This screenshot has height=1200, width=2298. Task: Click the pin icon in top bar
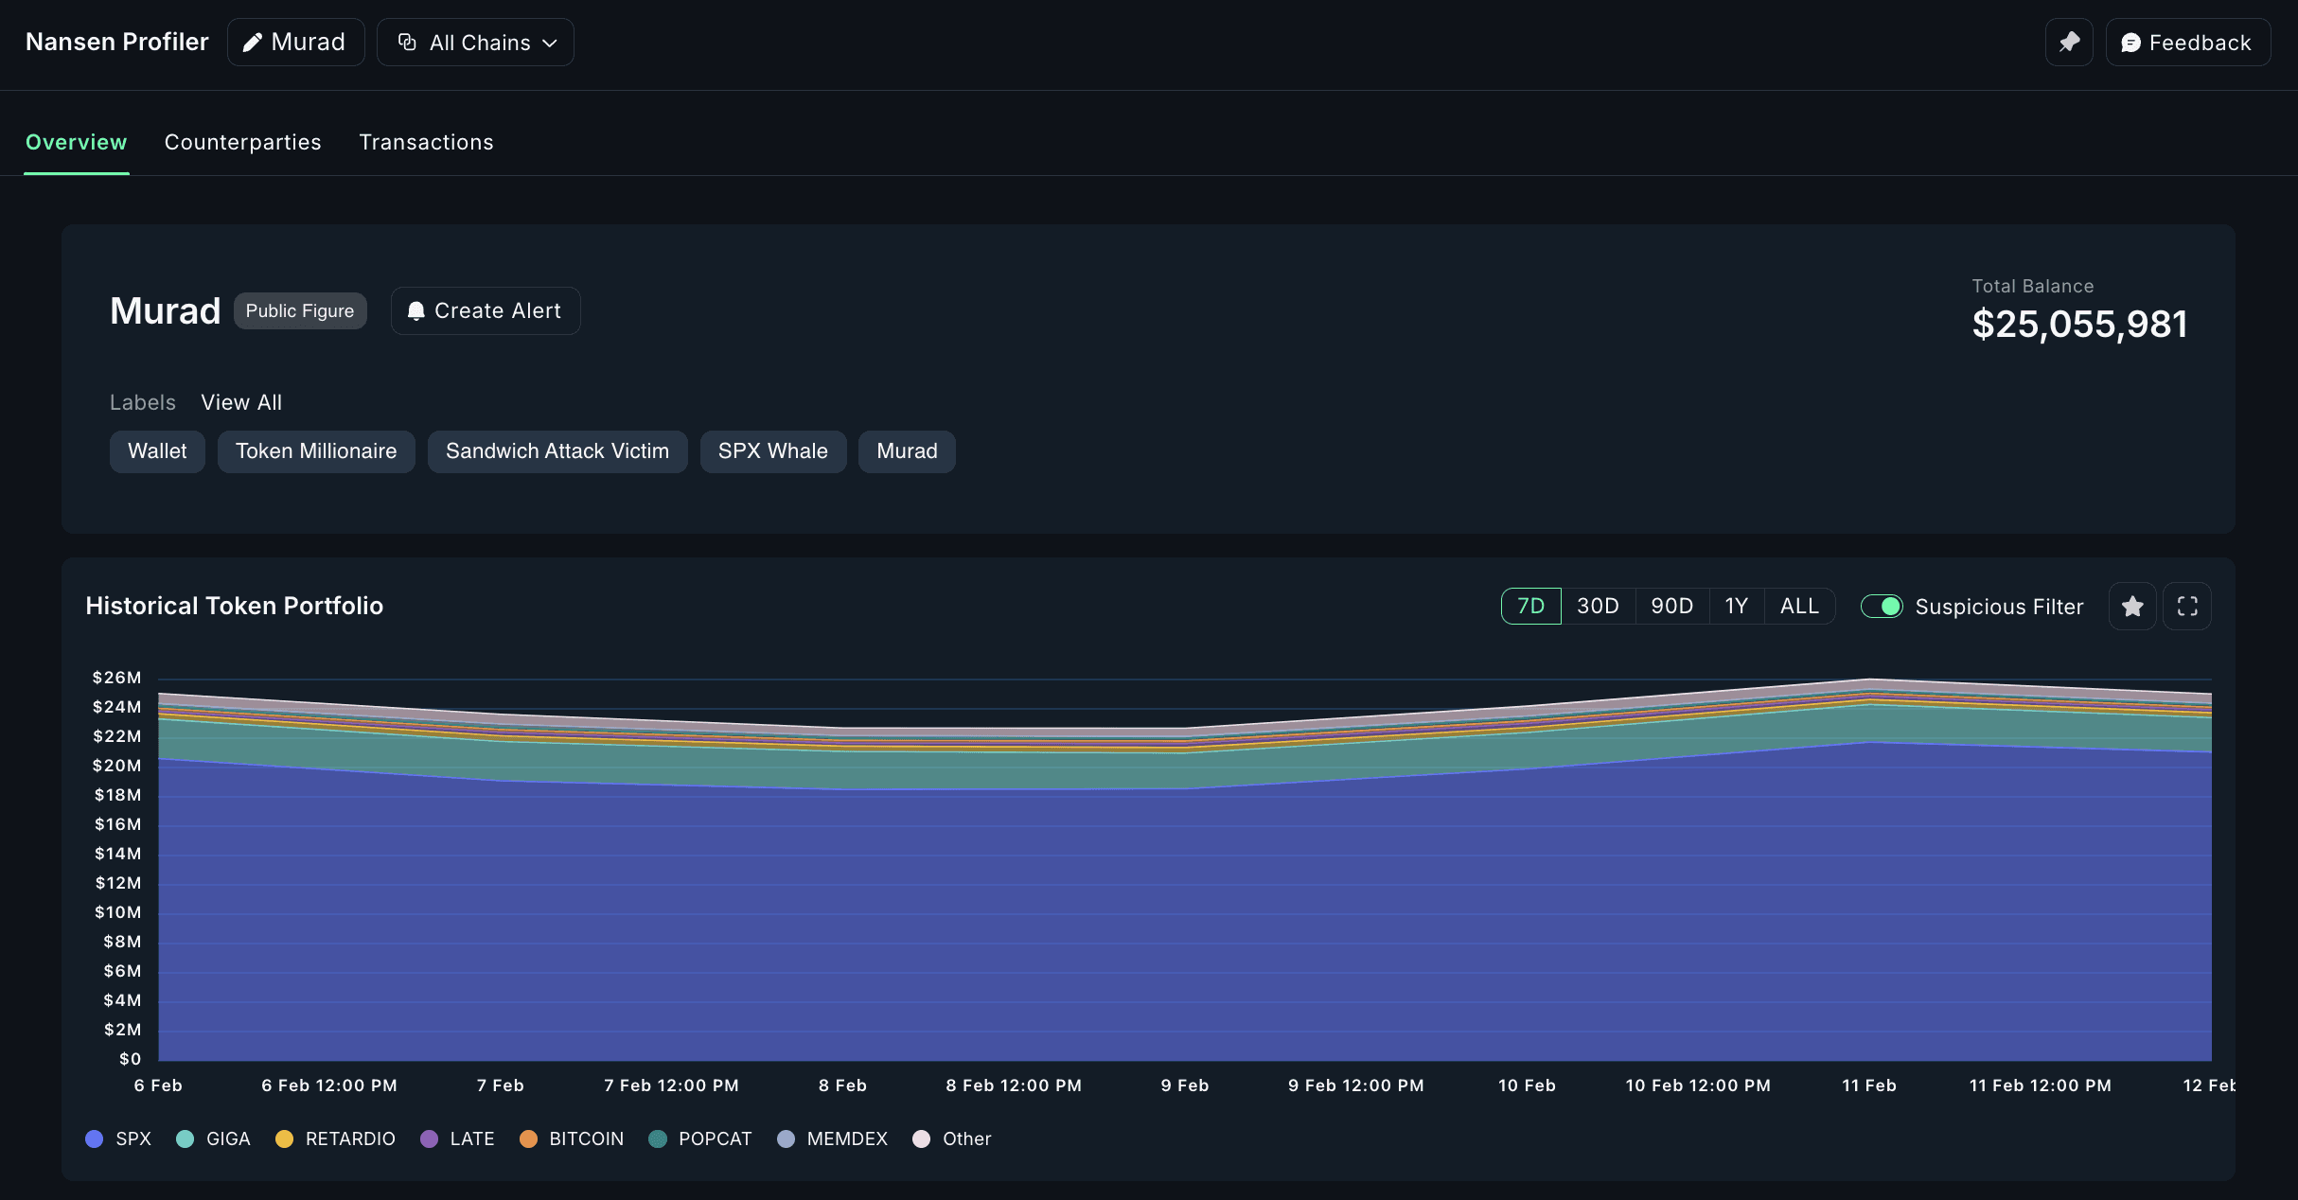click(2069, 43)
